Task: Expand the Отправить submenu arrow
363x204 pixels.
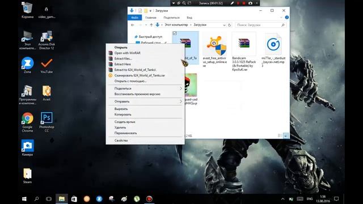Action: (x=181, y=101)
